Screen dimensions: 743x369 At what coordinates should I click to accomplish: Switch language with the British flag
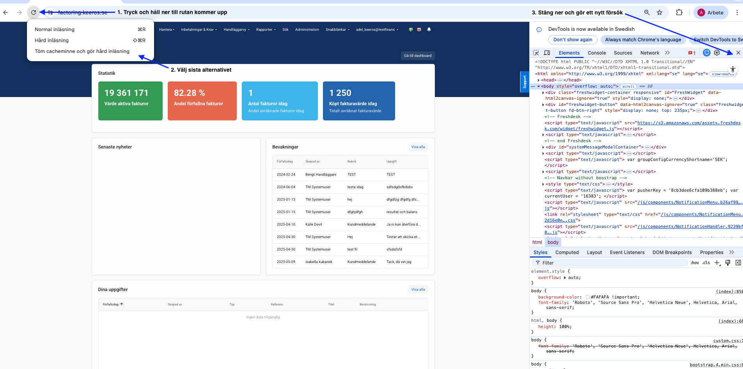pyautogui.click(x=419, y=30)
